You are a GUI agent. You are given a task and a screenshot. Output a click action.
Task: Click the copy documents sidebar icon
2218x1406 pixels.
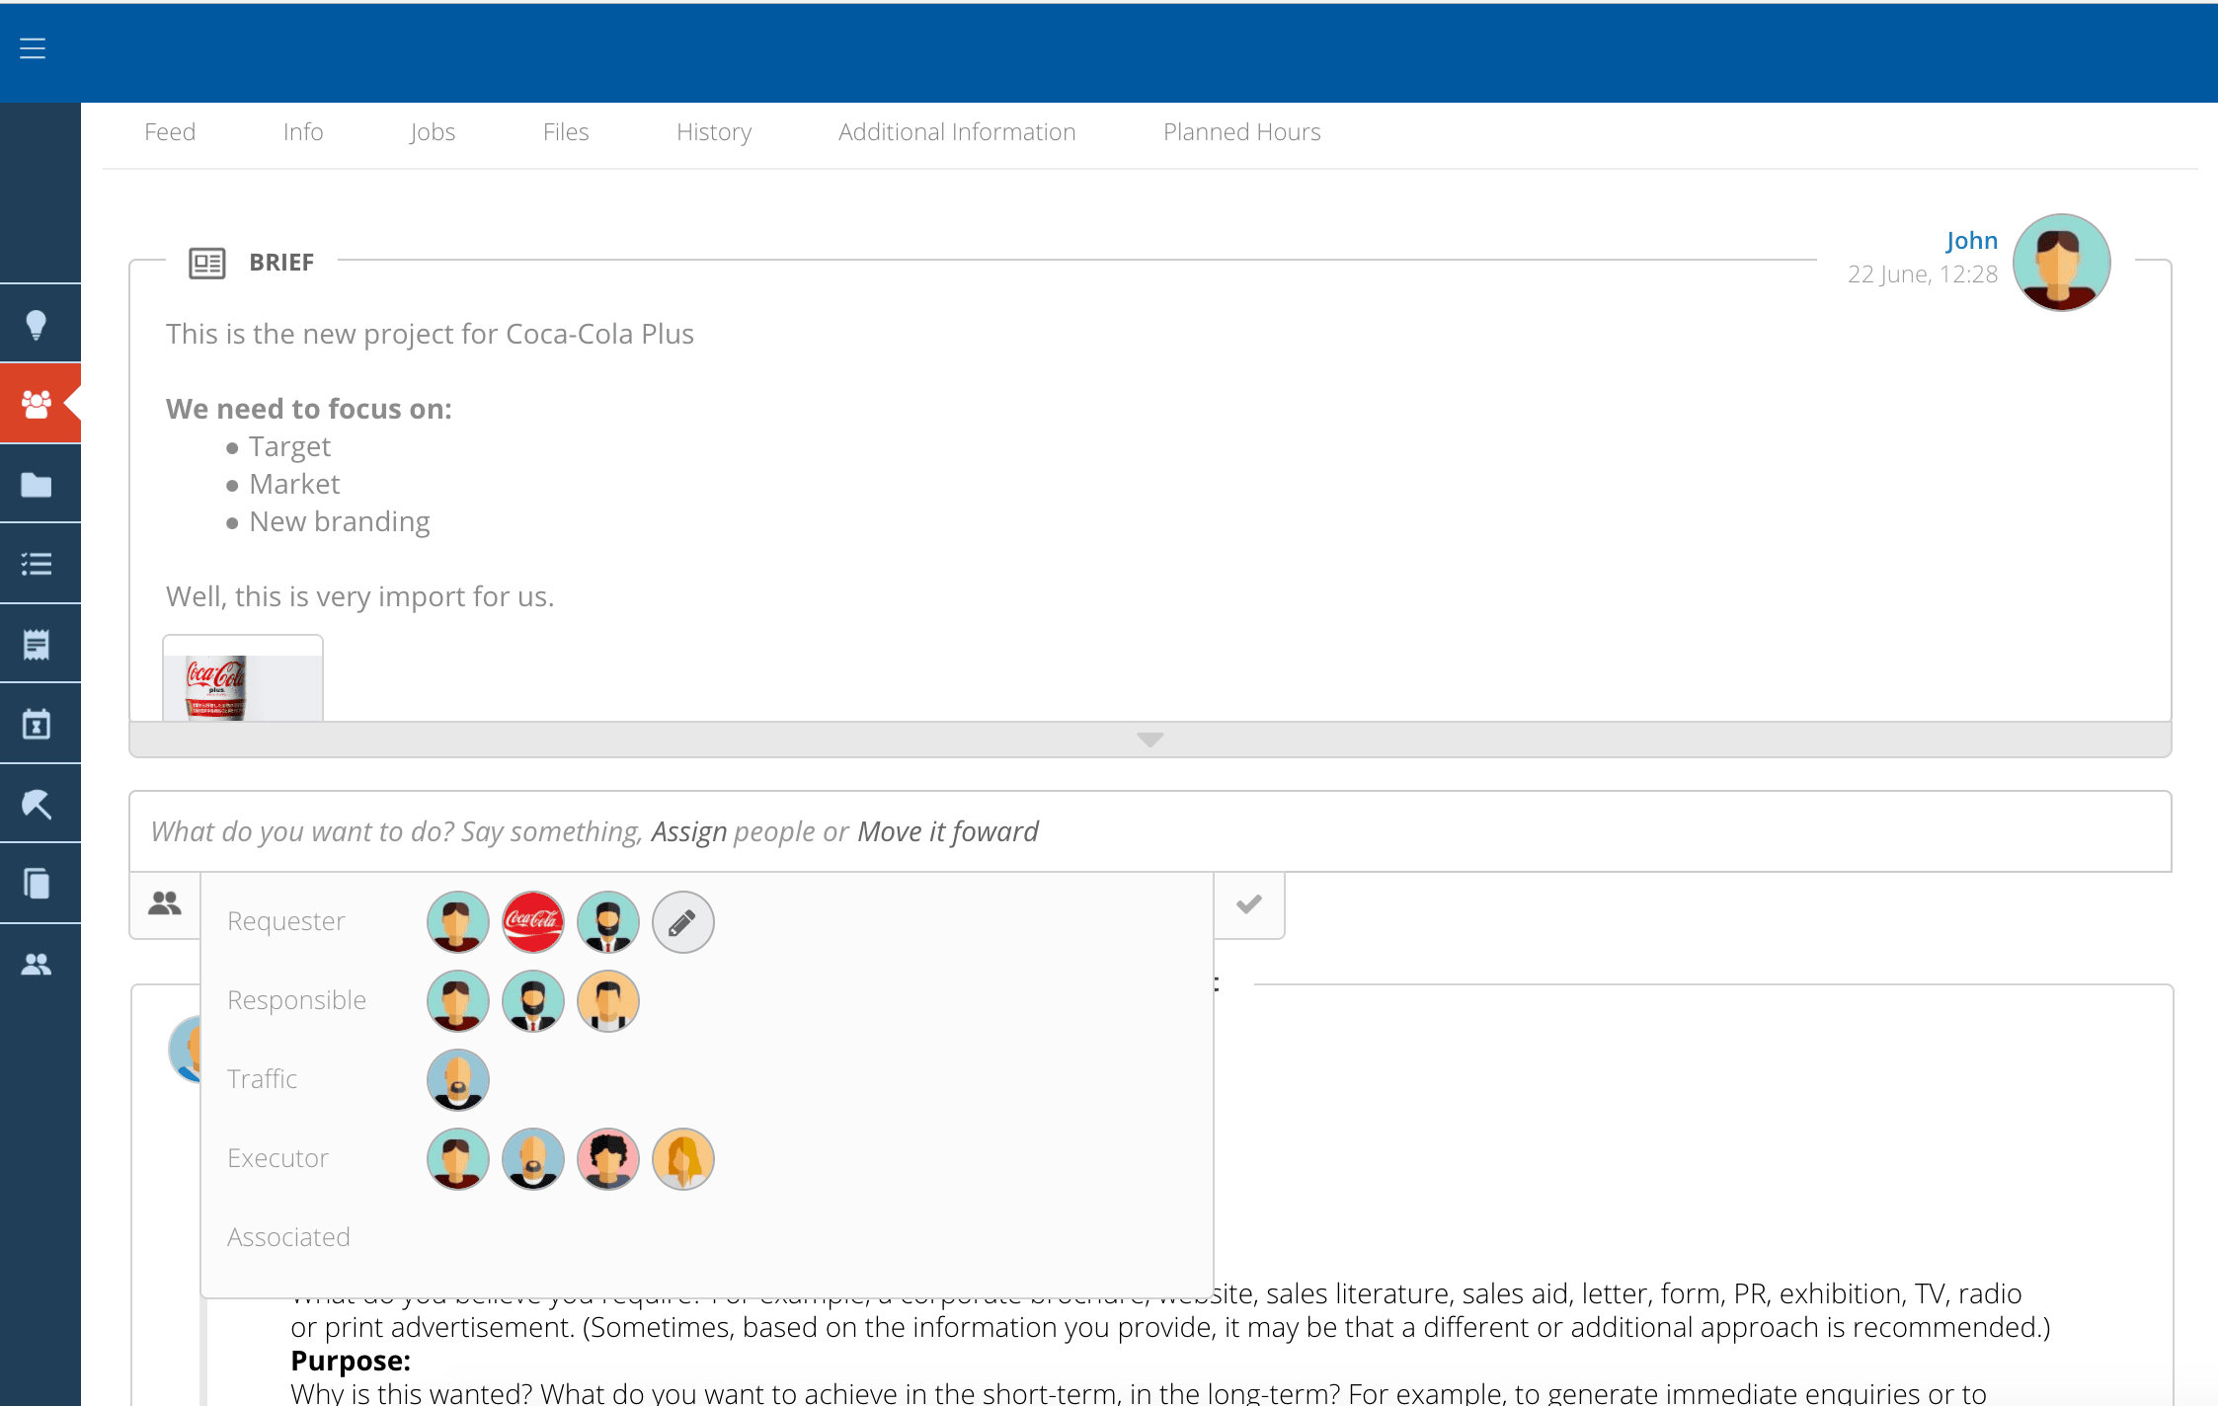click(x=37, y=884)
